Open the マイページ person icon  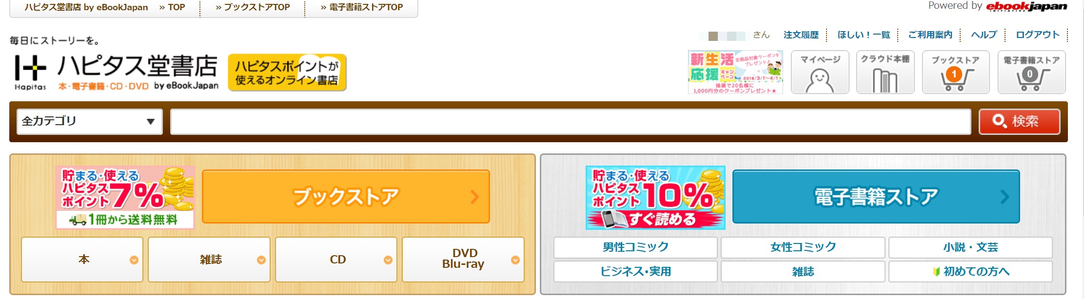click(820, 72)
